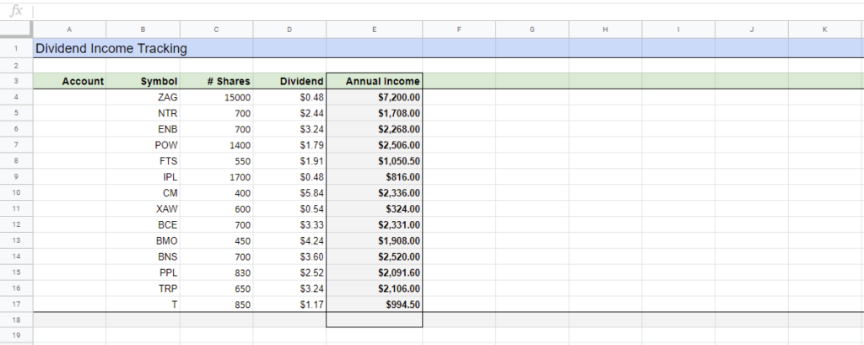Click the $2,336.00 annual income cell
The height and width of the screenshot is (345, 864).
(x=374, y=193)
